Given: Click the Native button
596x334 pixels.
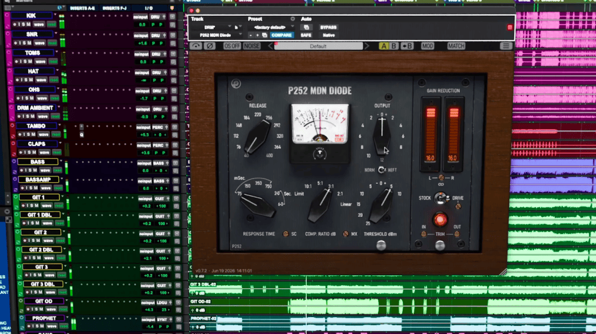Looking at the screenshot, I should (328, 35).
